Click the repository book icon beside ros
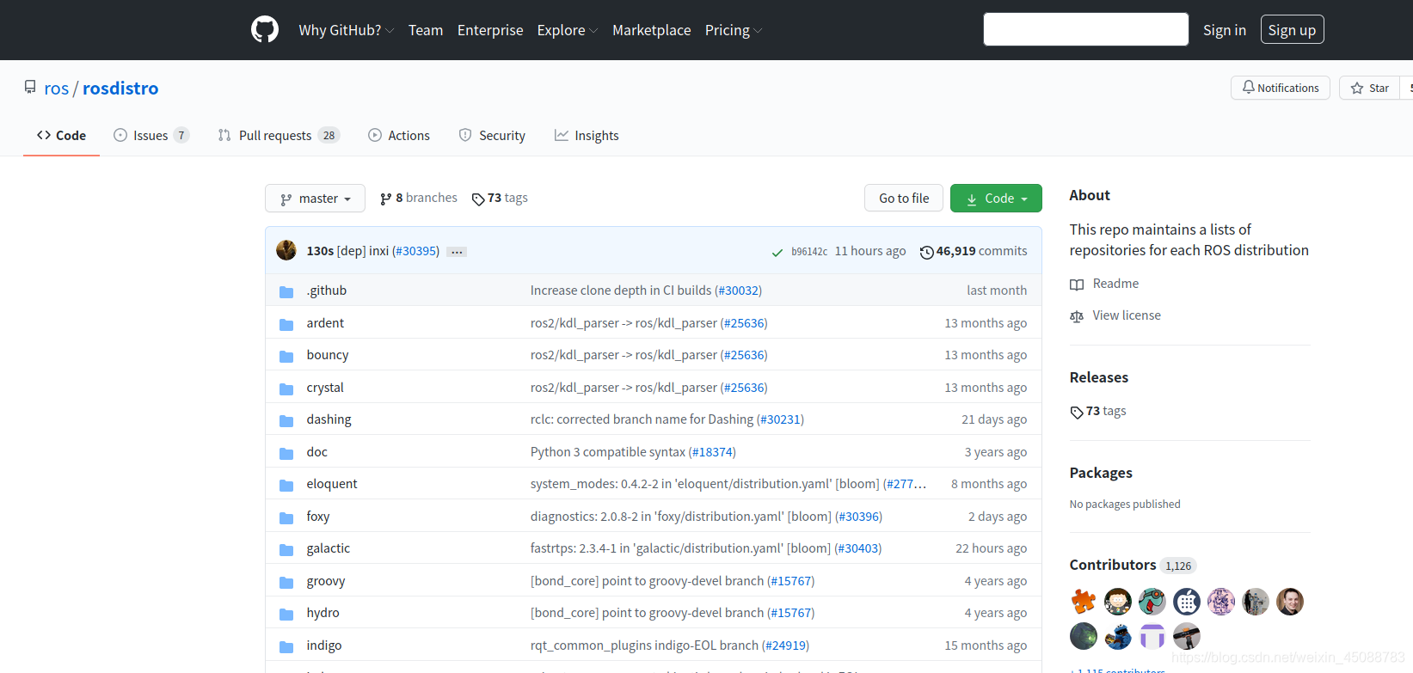This screenshot has height=673, width=1413. click(x=30, y=88)
